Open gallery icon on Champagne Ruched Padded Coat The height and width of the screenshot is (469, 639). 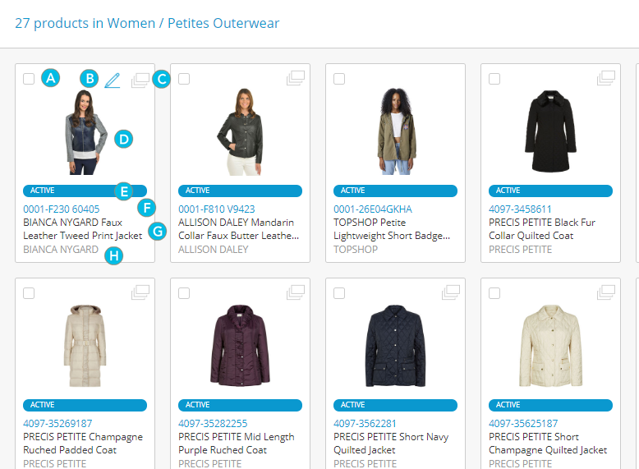[x=140, y=292]
